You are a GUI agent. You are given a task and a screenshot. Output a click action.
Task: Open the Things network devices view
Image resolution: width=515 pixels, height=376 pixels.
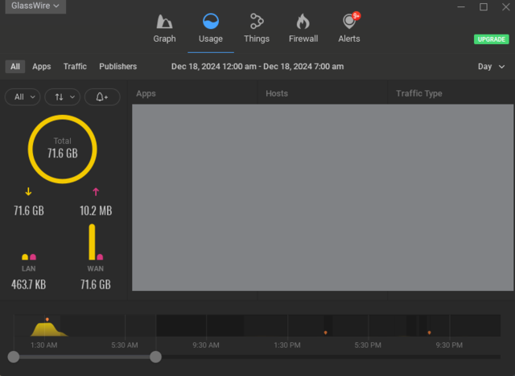pos(257,29)
